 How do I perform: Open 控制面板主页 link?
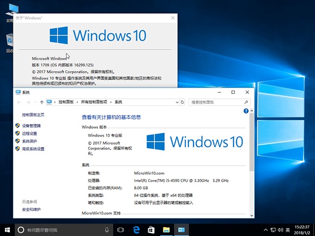tap(33, 115)
